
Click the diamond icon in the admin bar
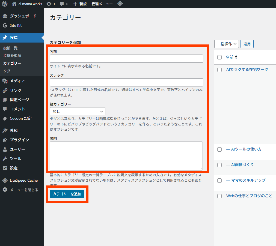pos(120,4)
